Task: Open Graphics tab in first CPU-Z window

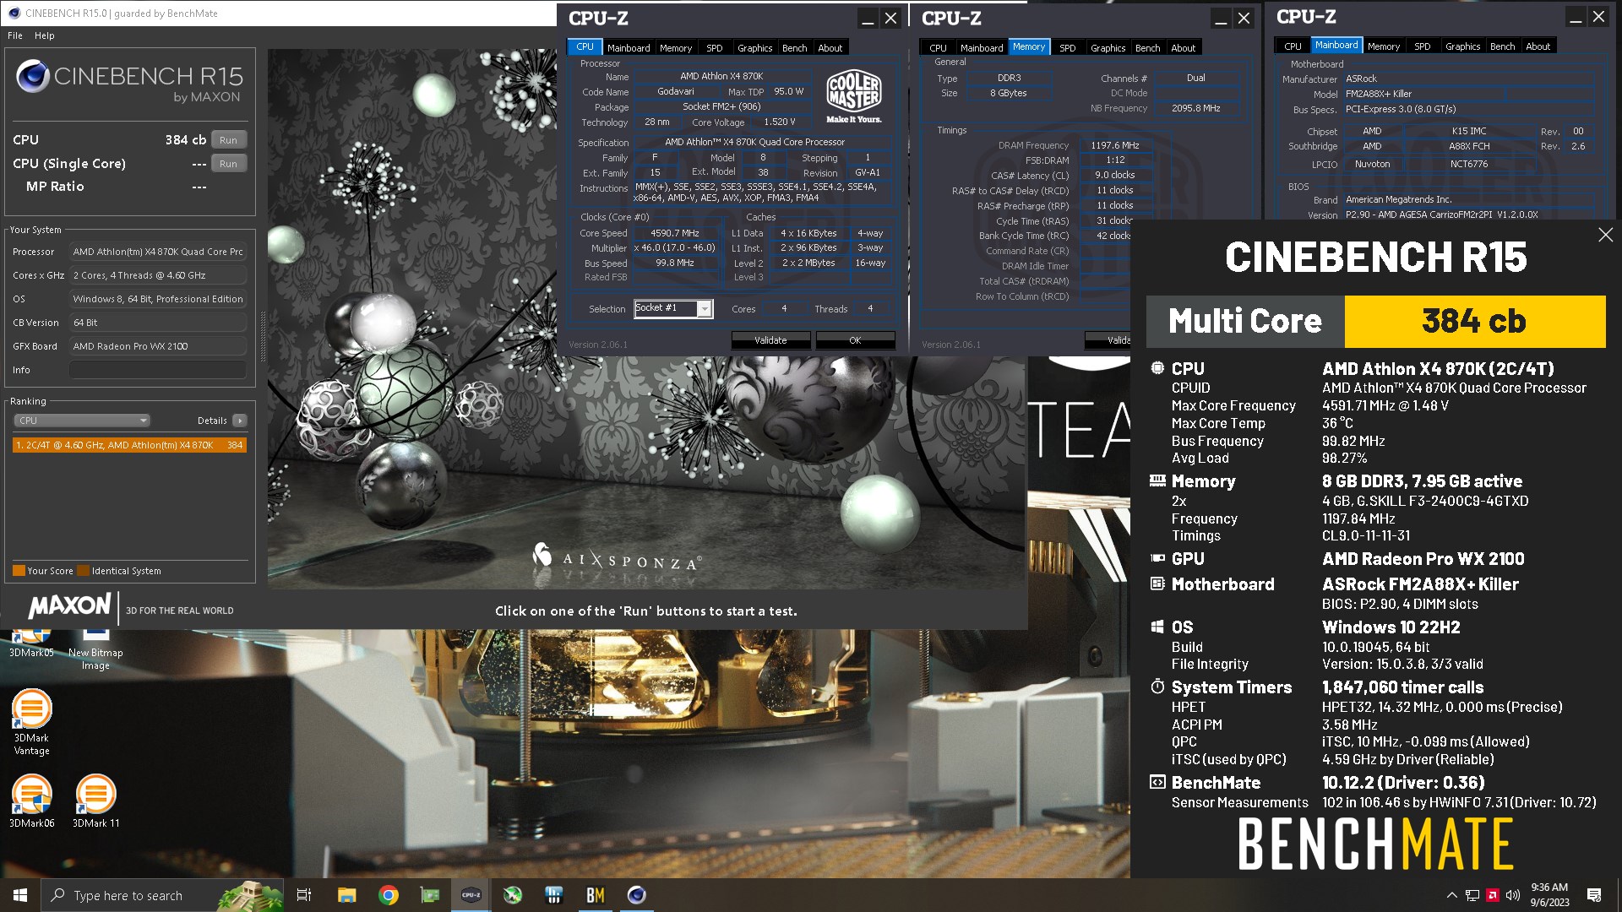Action: 754,48
